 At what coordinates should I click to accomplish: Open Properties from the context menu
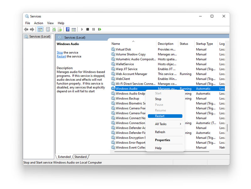click(x=165, y=140)
